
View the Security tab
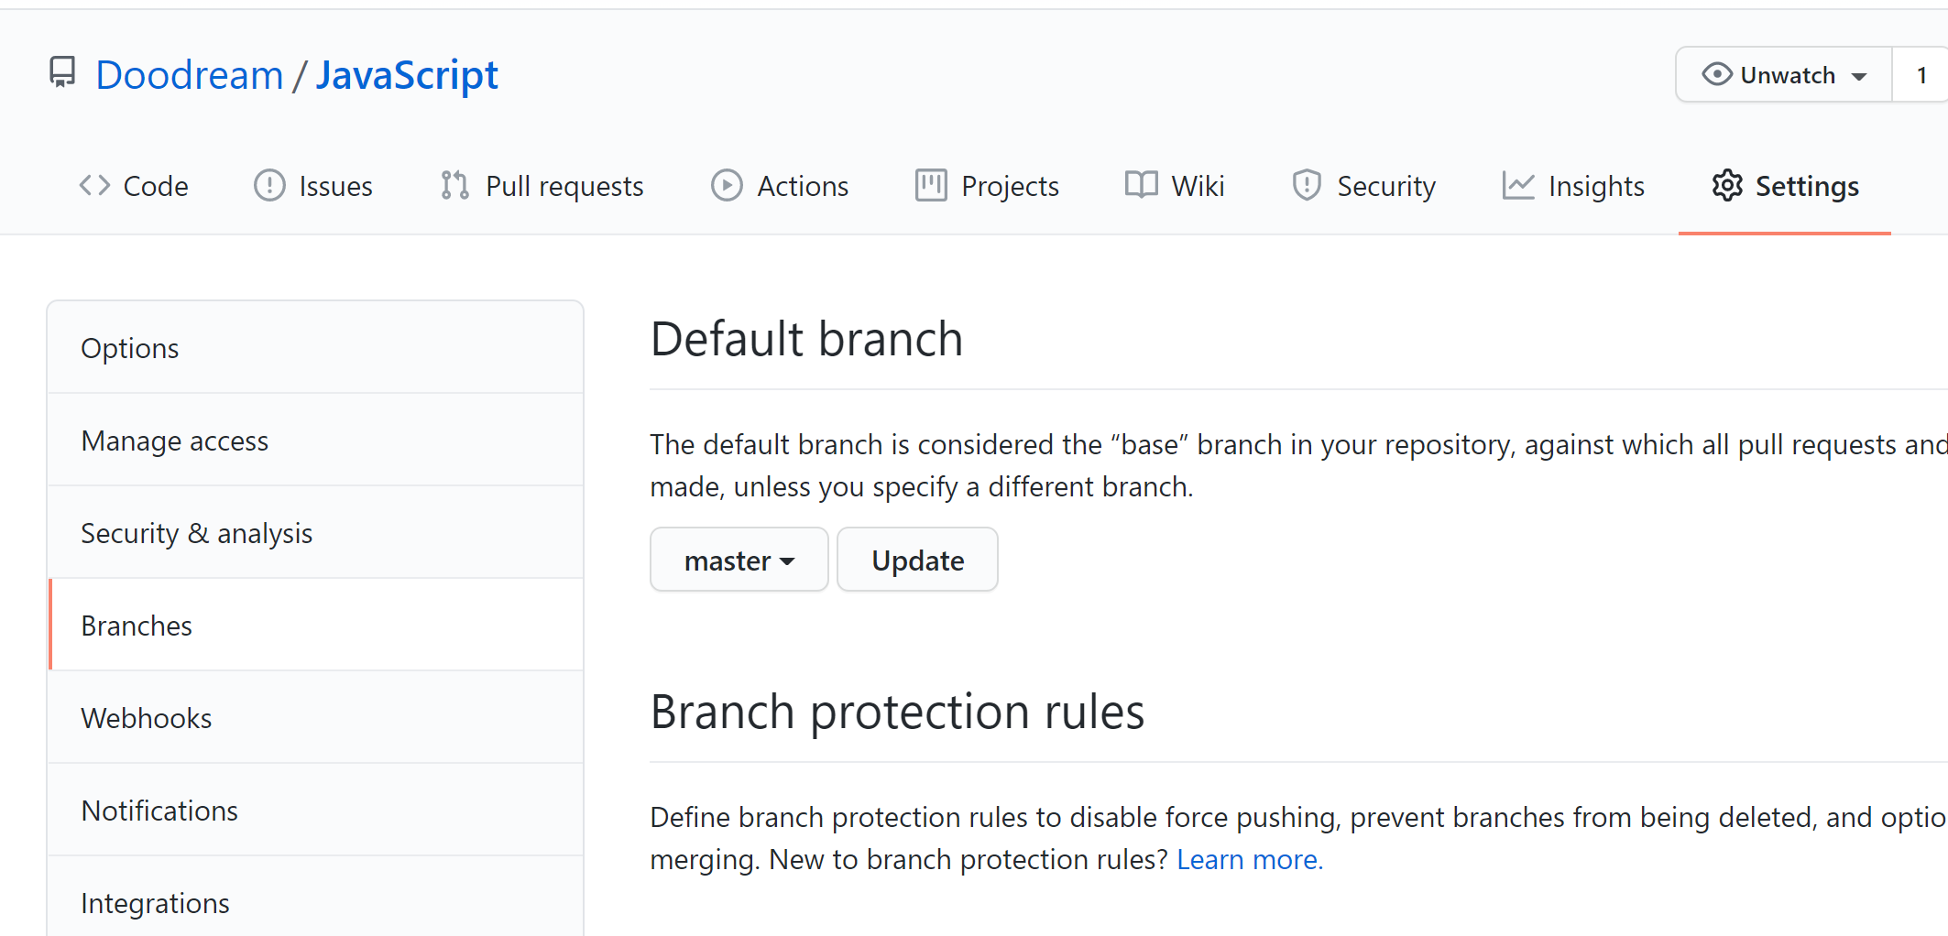[1364, 186]
